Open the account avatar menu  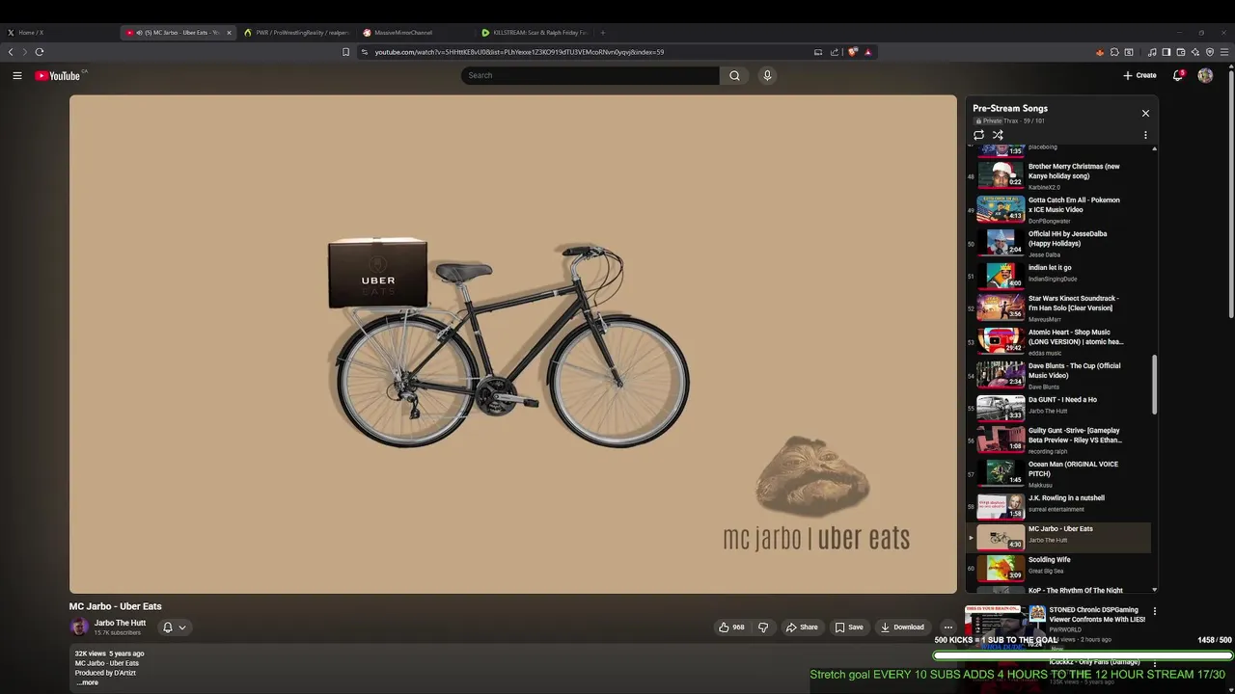coord(1205,75)
